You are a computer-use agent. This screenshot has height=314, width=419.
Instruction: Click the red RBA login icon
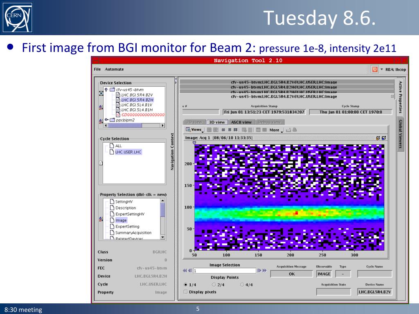pos(375,70)
